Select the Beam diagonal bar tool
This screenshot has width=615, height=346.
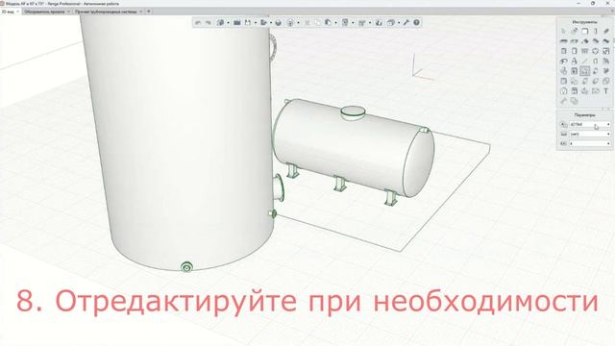606,32
